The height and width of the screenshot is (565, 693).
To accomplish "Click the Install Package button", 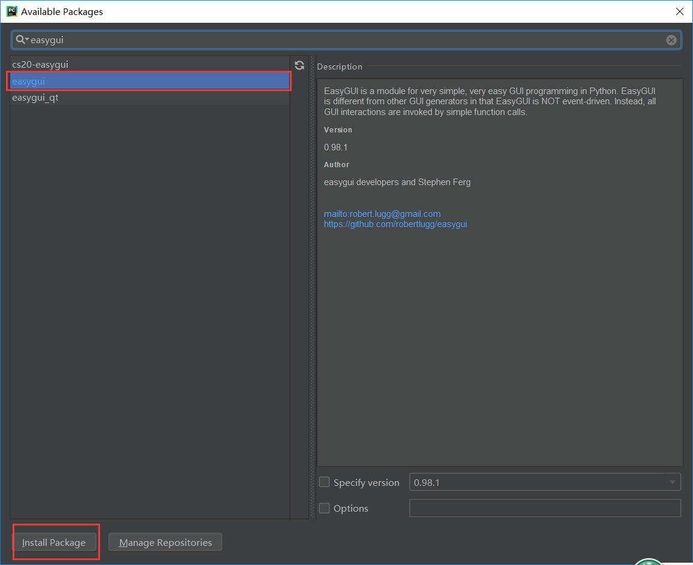I will pos(55,542).
